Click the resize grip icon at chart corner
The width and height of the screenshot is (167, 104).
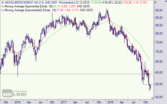coord(153,98)
